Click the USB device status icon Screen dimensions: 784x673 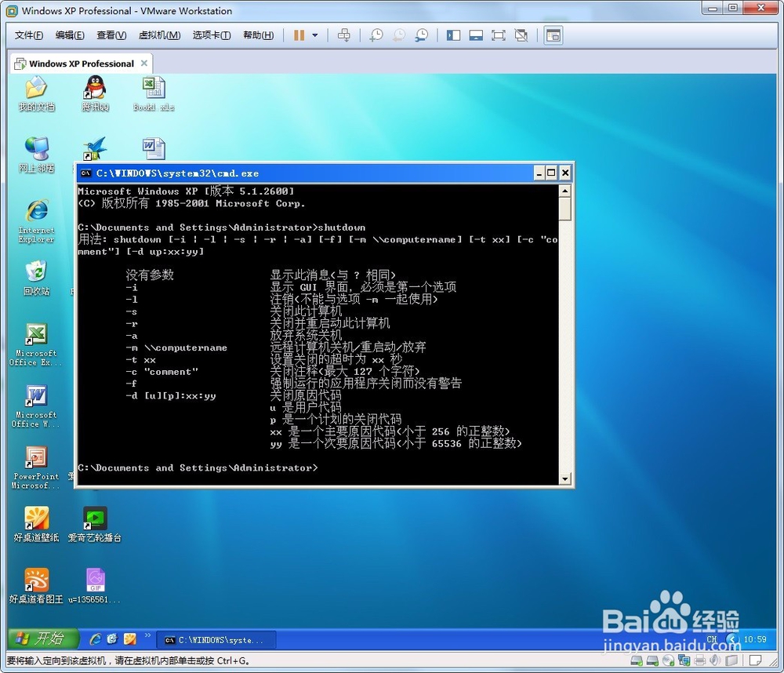coord(731,660)
